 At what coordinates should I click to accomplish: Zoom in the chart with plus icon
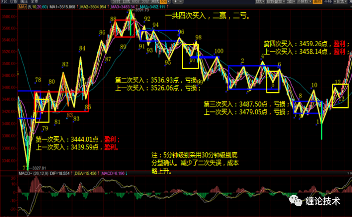tap(176, 1)
